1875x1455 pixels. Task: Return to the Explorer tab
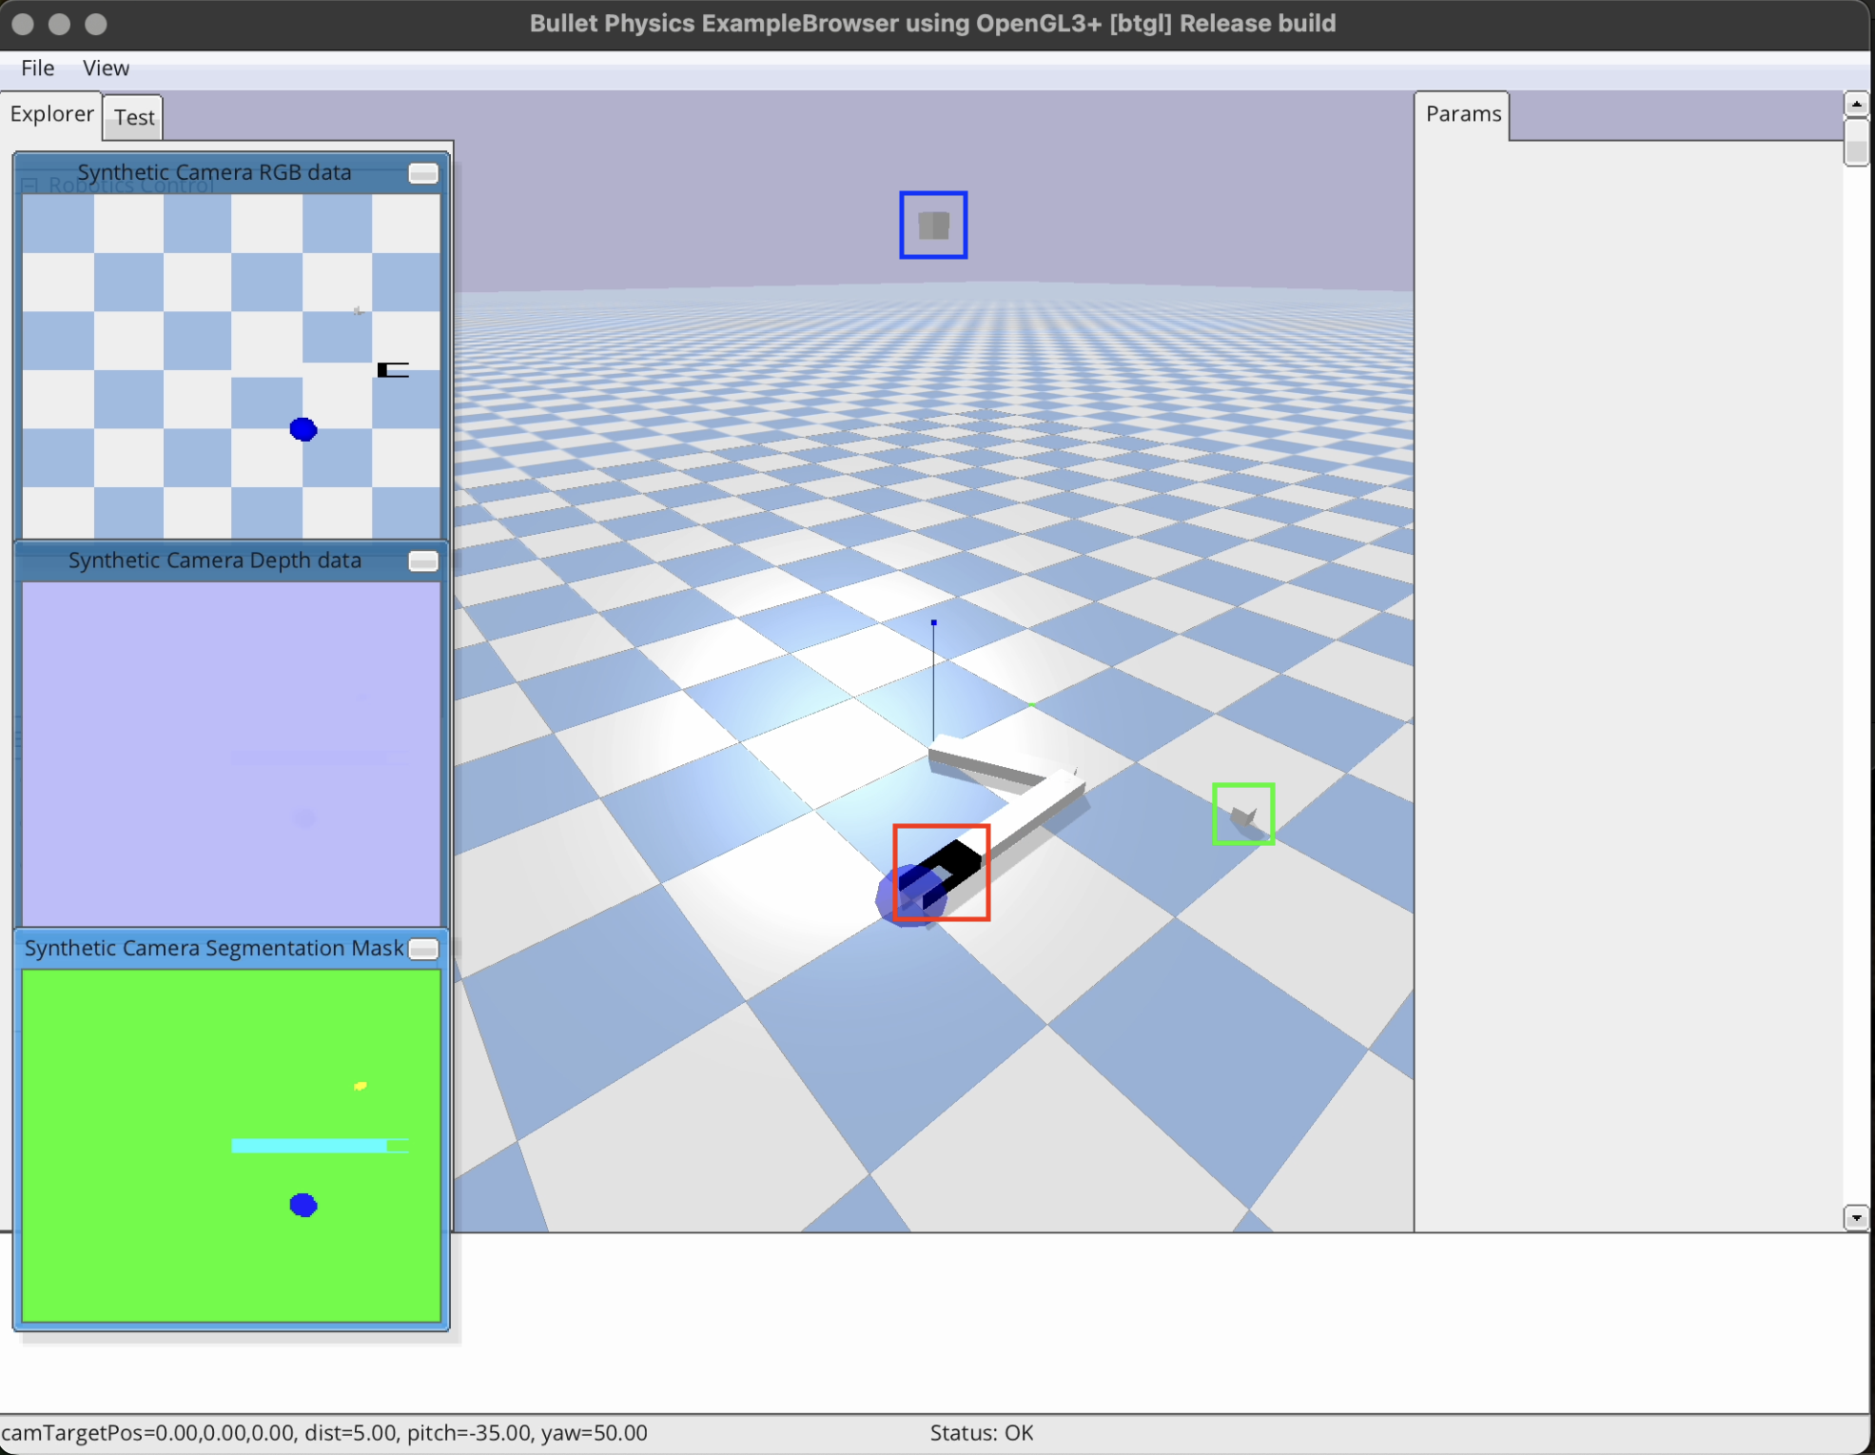click(x=51, y=113)
